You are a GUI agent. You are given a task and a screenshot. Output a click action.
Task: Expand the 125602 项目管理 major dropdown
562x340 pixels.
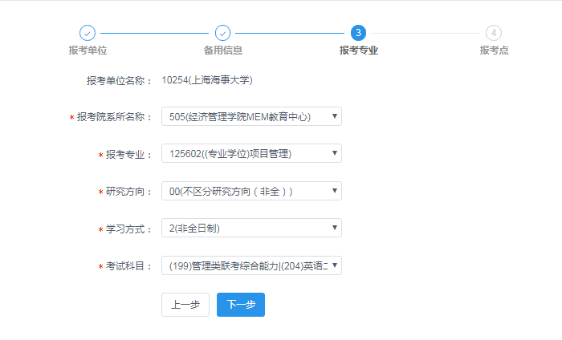click(251, 153)
